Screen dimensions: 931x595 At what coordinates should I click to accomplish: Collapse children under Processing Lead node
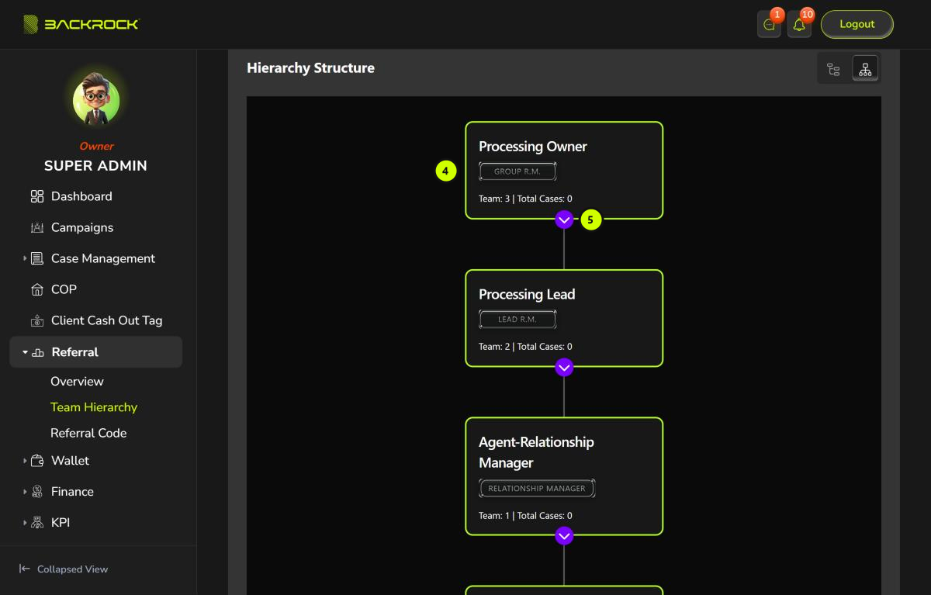564,367
